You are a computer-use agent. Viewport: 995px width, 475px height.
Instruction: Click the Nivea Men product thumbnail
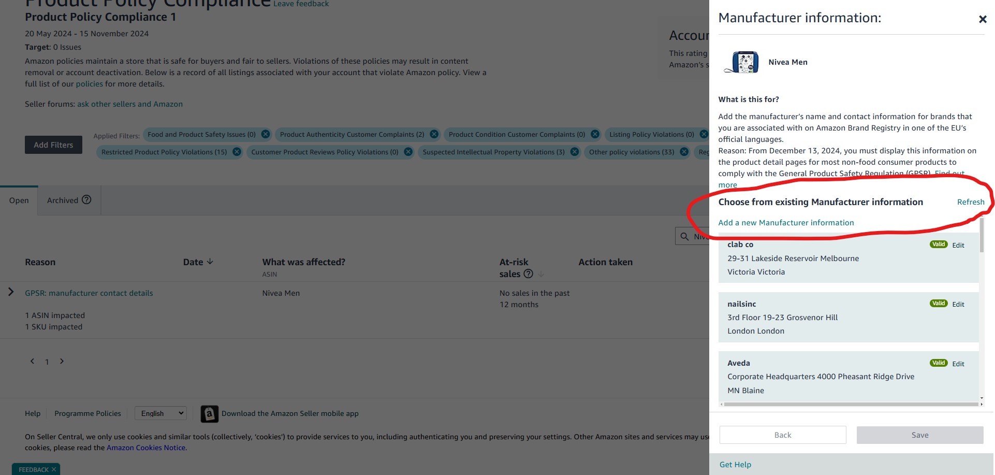741,62
